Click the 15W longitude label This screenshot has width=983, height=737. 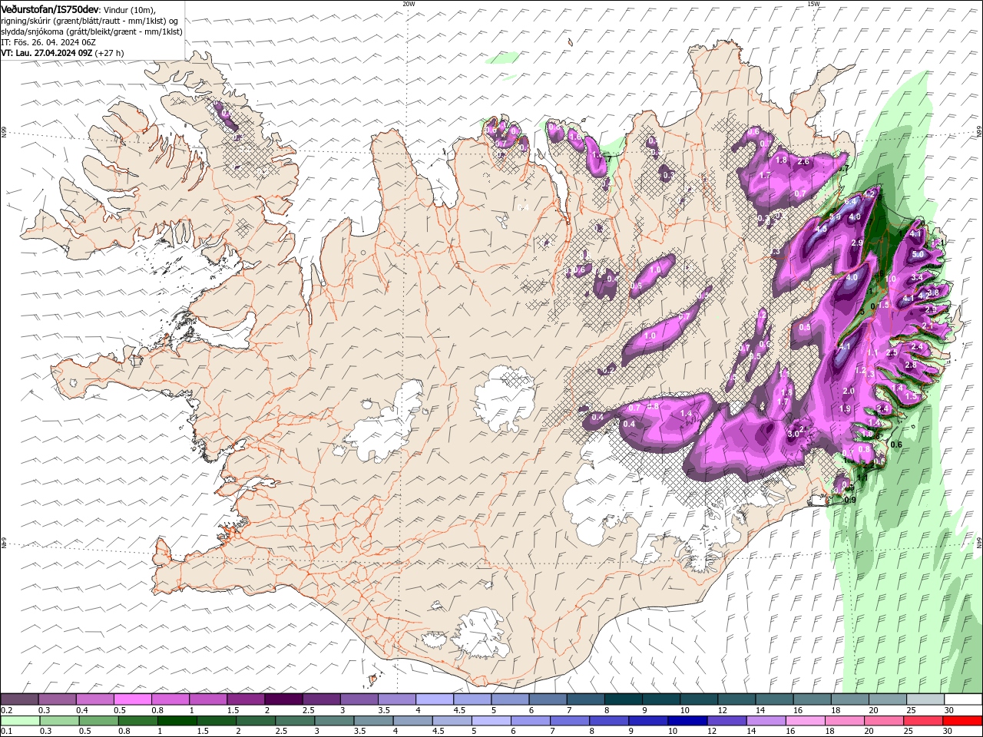(813, 4)
